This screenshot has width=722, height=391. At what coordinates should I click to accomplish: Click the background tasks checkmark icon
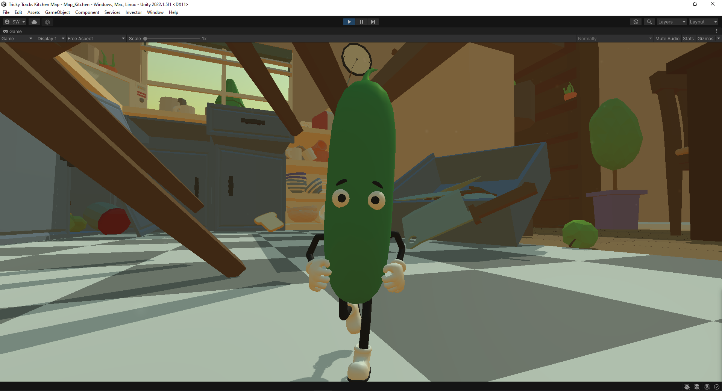point(717,387)
